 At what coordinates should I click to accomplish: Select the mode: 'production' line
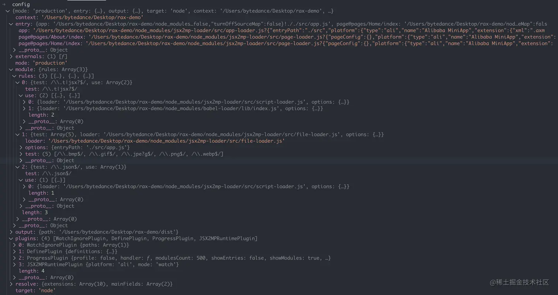coord(41,63)
